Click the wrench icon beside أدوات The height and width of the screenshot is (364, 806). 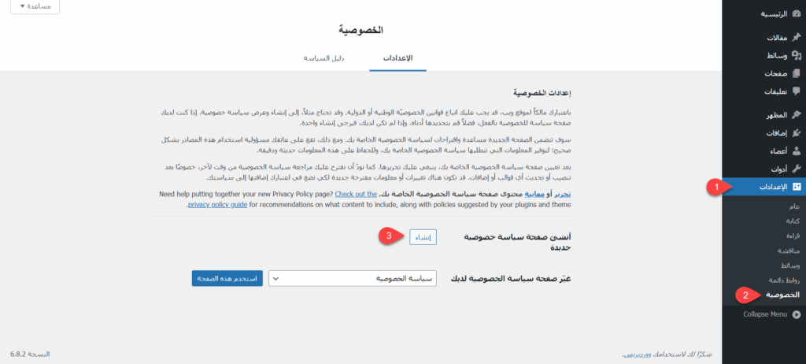pyautogui.click(x=797, y=169)
